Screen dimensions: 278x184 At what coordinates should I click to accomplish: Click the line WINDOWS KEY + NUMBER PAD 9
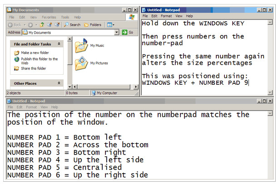tap(195, 82)
